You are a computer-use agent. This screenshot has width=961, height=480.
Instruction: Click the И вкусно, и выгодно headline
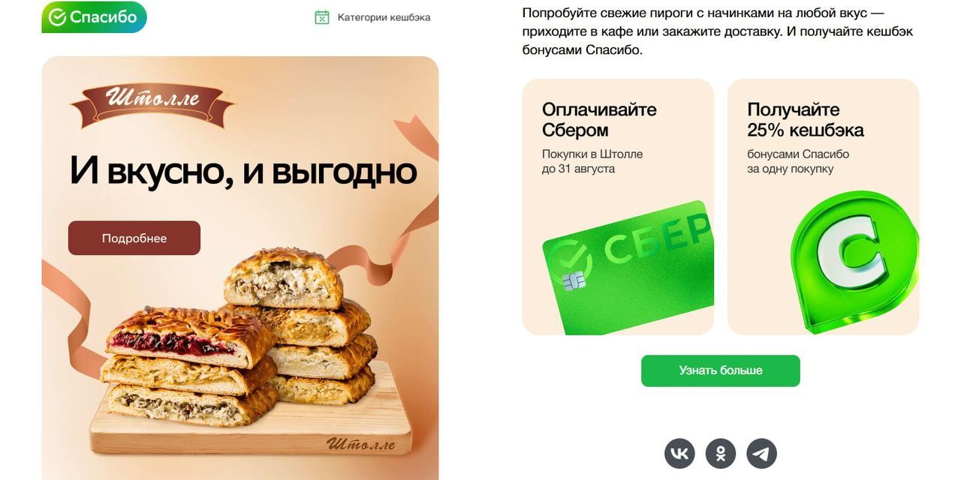tap(243, 170)
